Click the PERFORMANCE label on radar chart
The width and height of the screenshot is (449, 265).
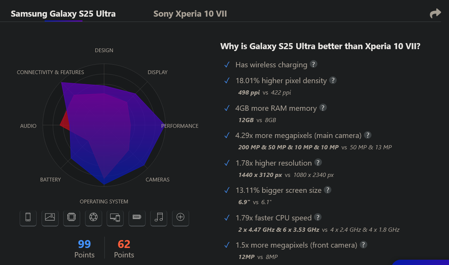pos(180,126)
